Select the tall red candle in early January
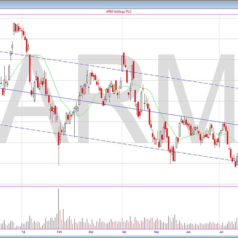 pos(30,68)
